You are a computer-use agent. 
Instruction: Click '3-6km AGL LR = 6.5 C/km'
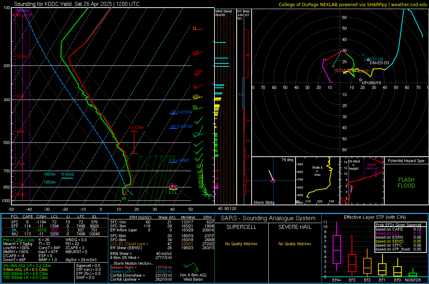pos(25,269)
